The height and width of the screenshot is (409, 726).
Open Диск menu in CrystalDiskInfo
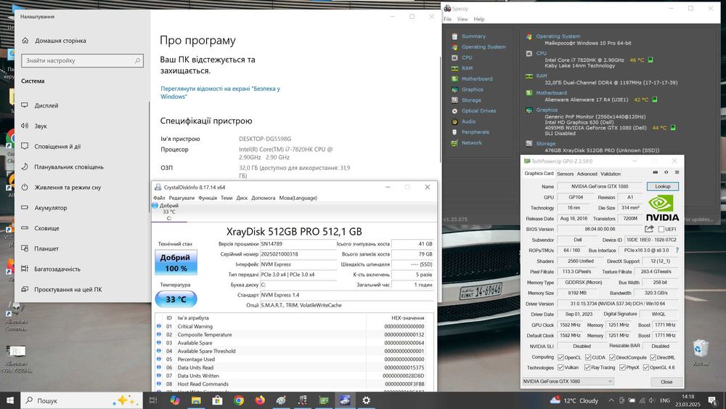pos(242,198)
